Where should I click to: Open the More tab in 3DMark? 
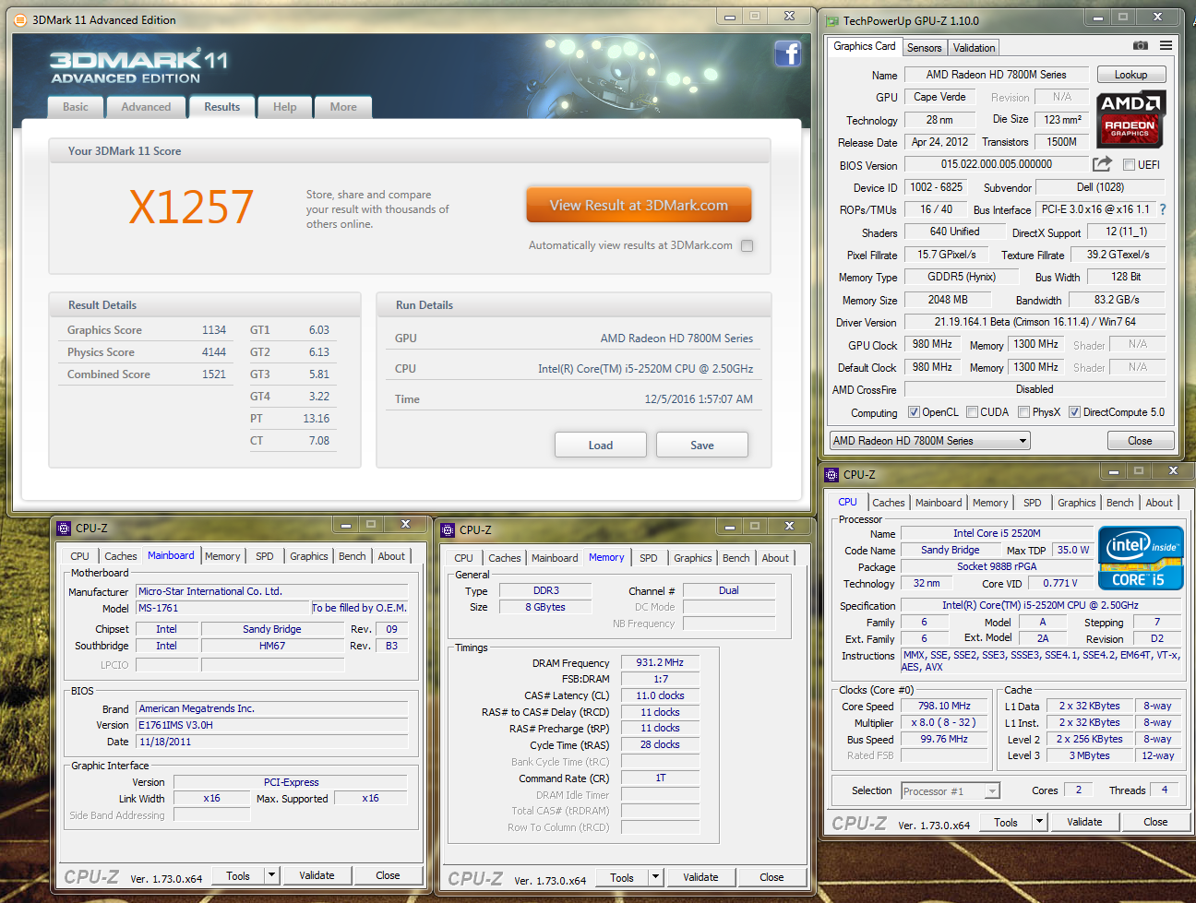(343, 107)
